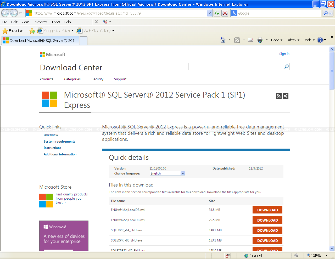
Task: Download SQLEXPR_x64_ENU.exe file
Action: click(267, 230)
